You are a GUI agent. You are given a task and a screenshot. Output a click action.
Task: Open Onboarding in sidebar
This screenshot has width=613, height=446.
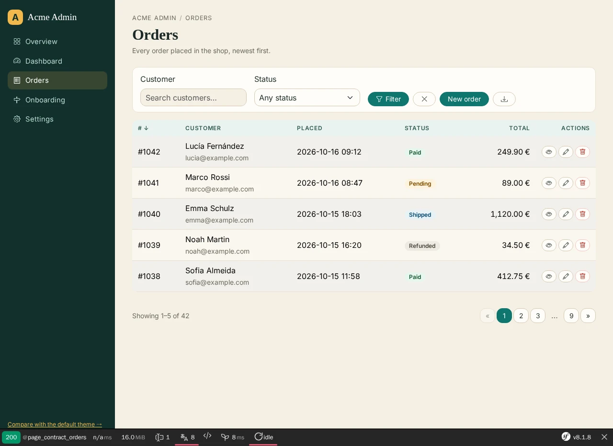tap(57, 100)
